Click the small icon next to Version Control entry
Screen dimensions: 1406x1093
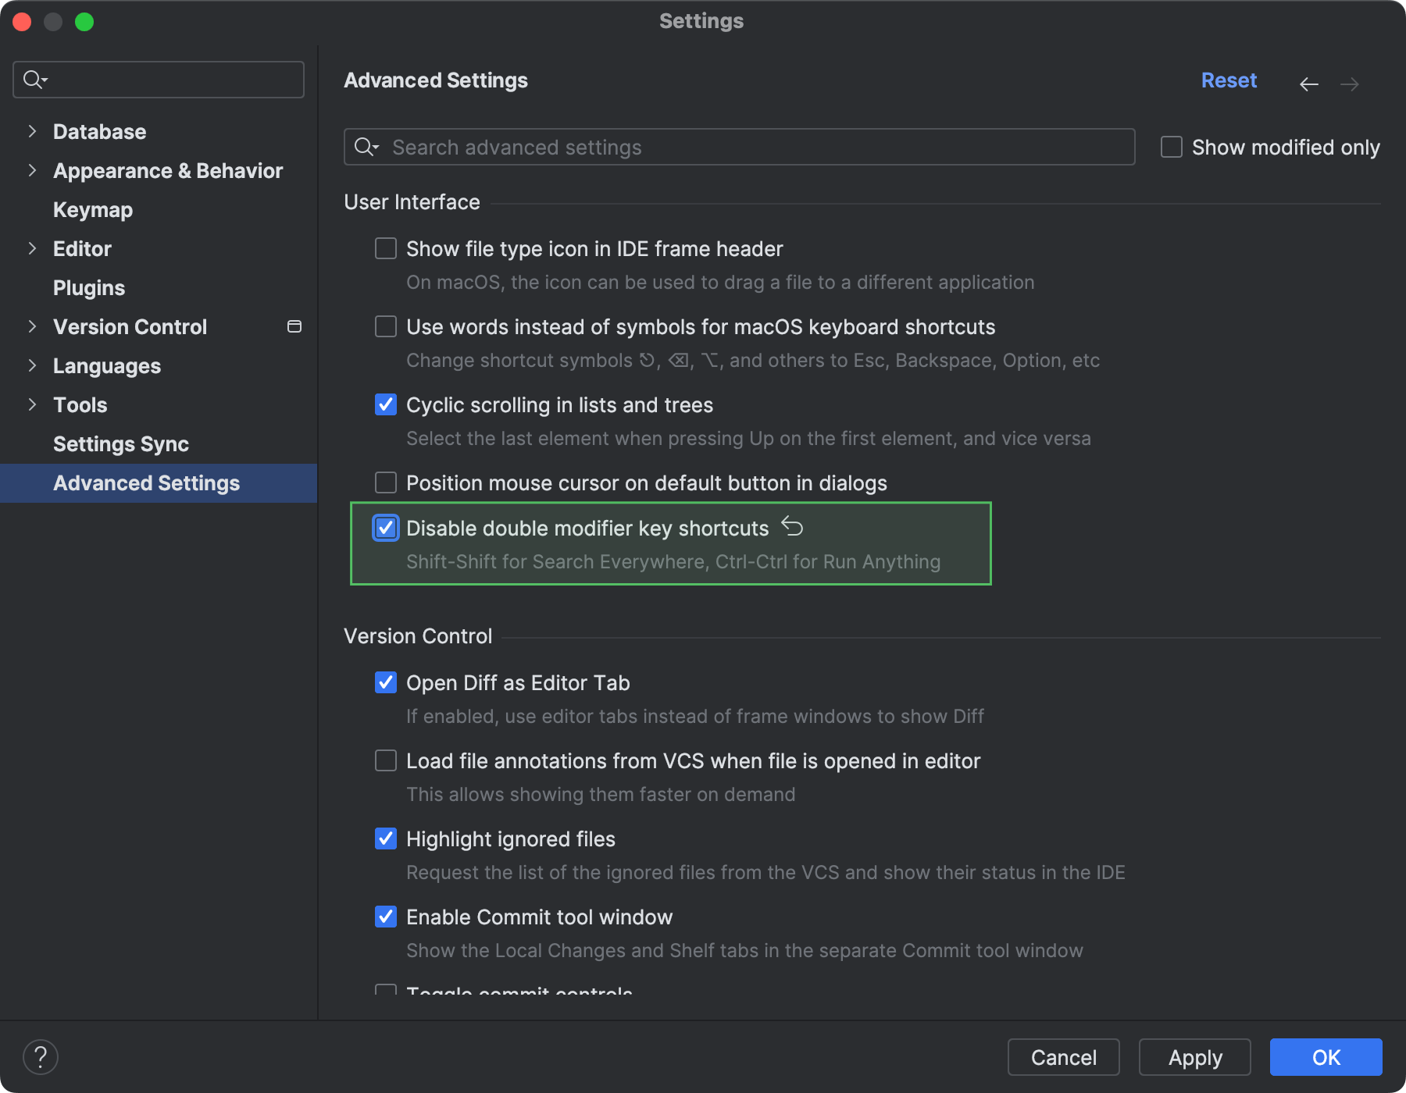tap(294, 326)
